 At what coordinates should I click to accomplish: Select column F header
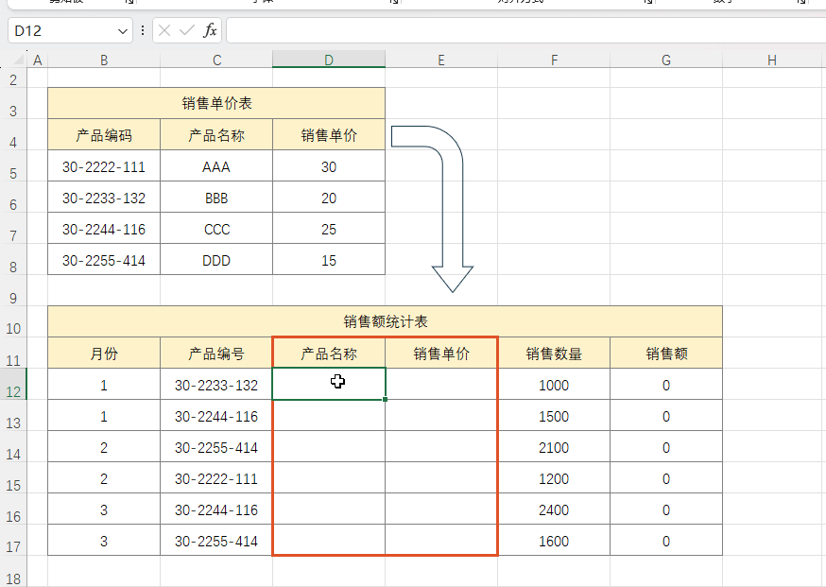[x=554, y=60]
